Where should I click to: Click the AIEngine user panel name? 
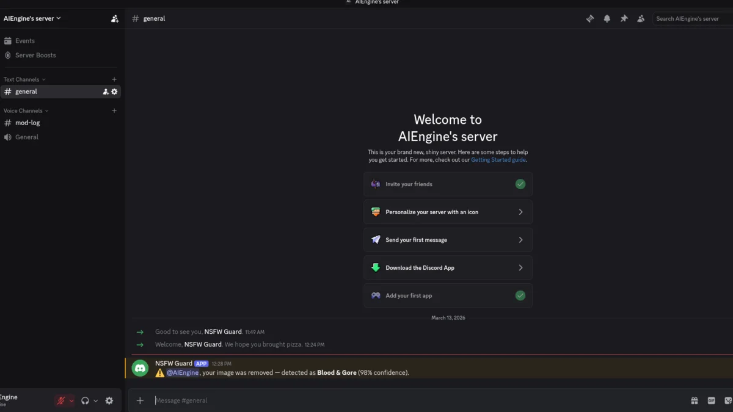pos(9,397)
